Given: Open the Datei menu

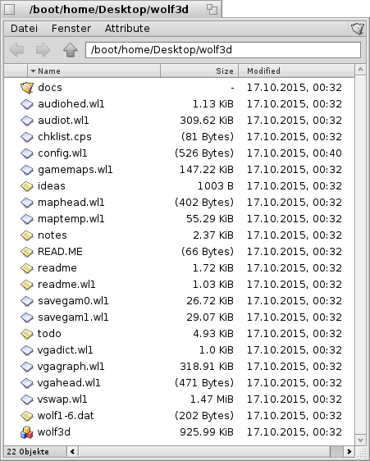Looking at the screenshot, I should [x=24, y=29].
